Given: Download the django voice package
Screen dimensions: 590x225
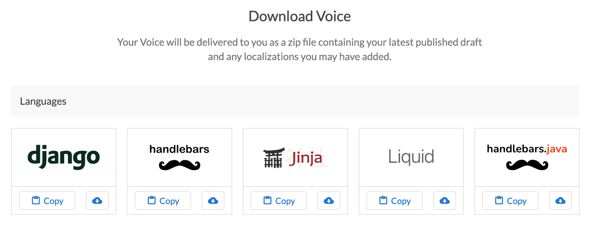Looking at the screenshot, I should coord(97,200).
